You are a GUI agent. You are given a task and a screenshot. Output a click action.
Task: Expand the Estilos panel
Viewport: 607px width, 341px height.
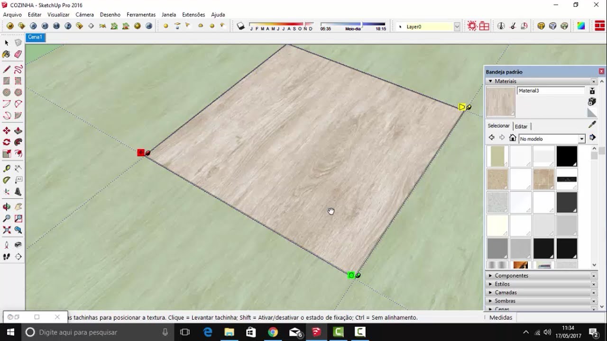tap(490, 284)
